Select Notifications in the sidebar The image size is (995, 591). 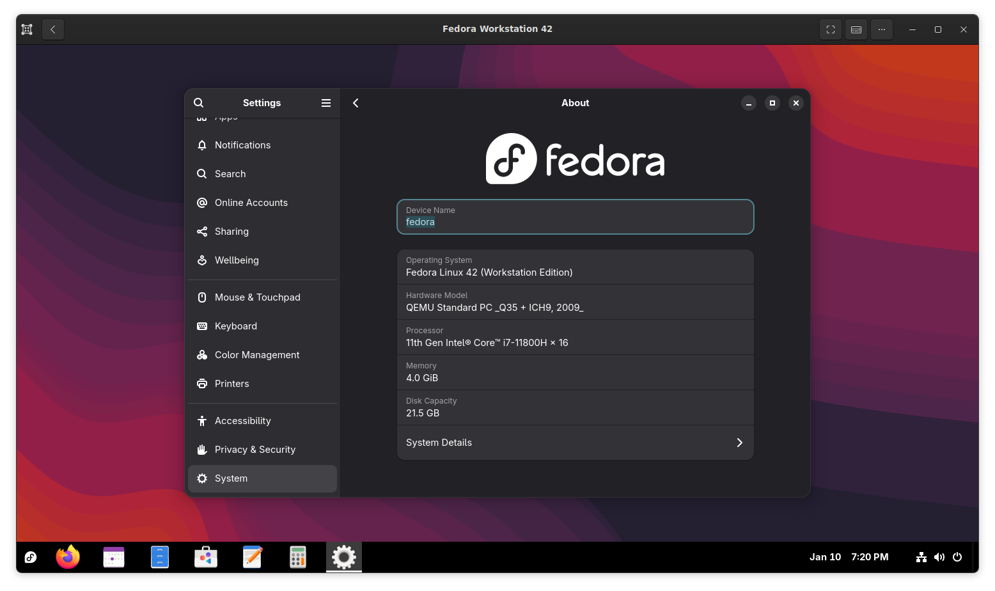(x=242, y=145)
